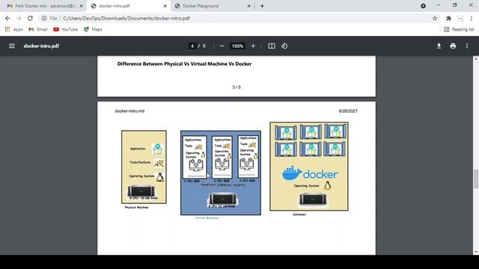Click the scrollbar up arrow

(x=476, y=58)
